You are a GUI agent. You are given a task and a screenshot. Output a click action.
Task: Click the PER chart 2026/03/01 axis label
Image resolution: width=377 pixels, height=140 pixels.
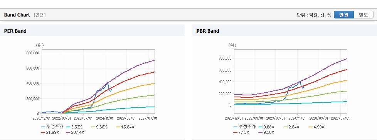click(127, 118)
